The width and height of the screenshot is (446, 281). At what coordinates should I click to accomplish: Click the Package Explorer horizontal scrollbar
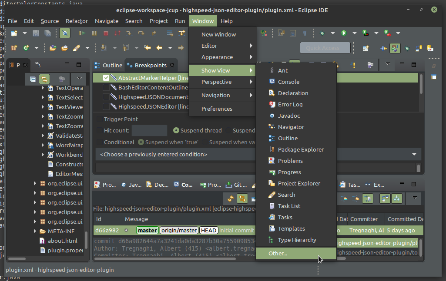pos(17,259)
